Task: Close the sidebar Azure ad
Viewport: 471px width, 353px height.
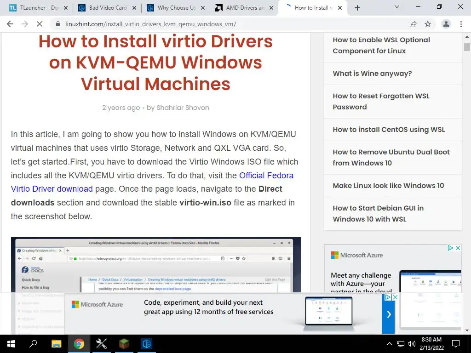Action: pyautogui.click(x=458, y=248)
